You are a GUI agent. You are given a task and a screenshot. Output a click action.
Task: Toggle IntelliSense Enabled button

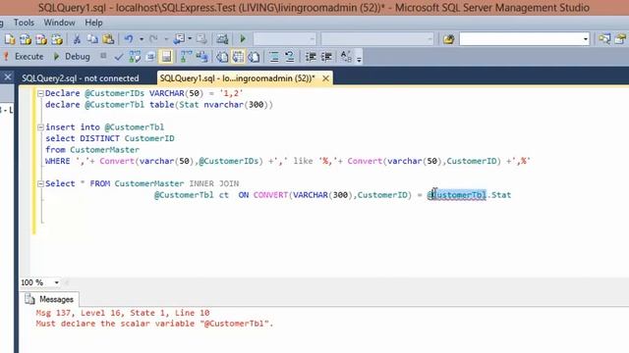tap(166, 57)
